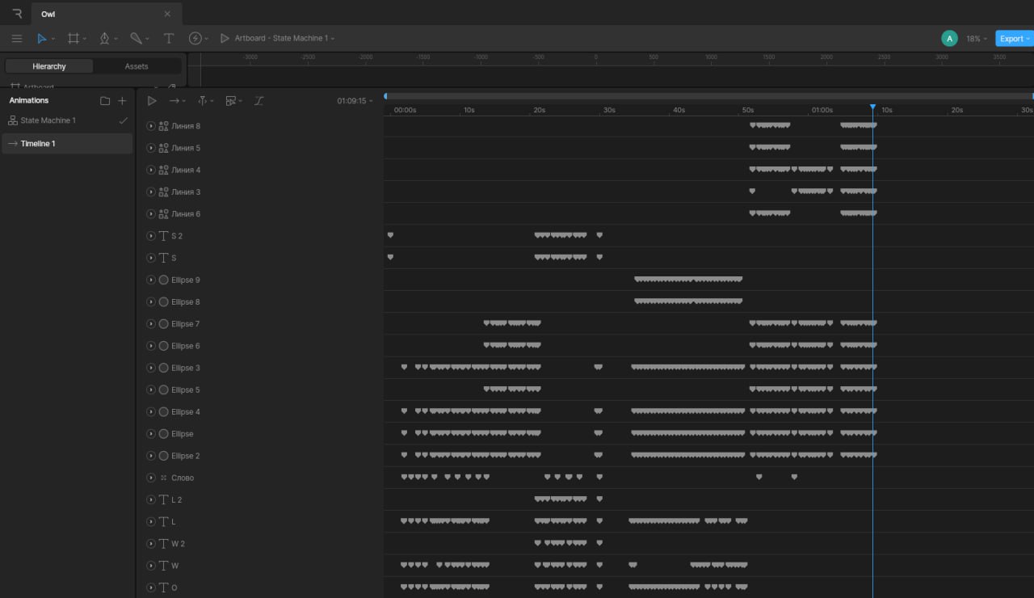Select the arrow Select tool
Screen dimensions: 1034x598
[42, 38]
